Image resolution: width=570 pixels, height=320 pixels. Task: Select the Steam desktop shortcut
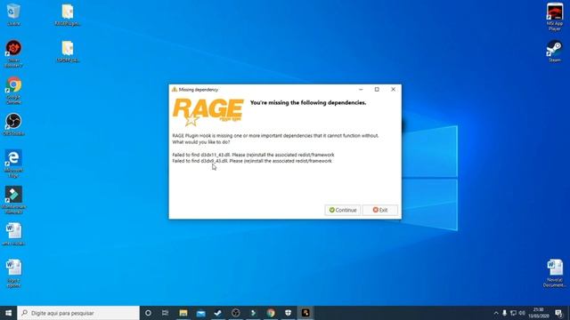tap(555, 52)
